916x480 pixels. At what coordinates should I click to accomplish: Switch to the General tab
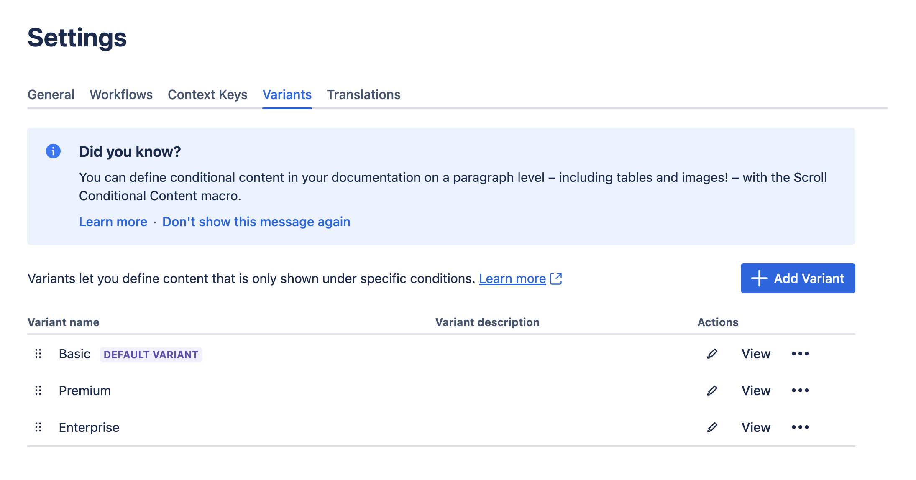pos(51,94)
